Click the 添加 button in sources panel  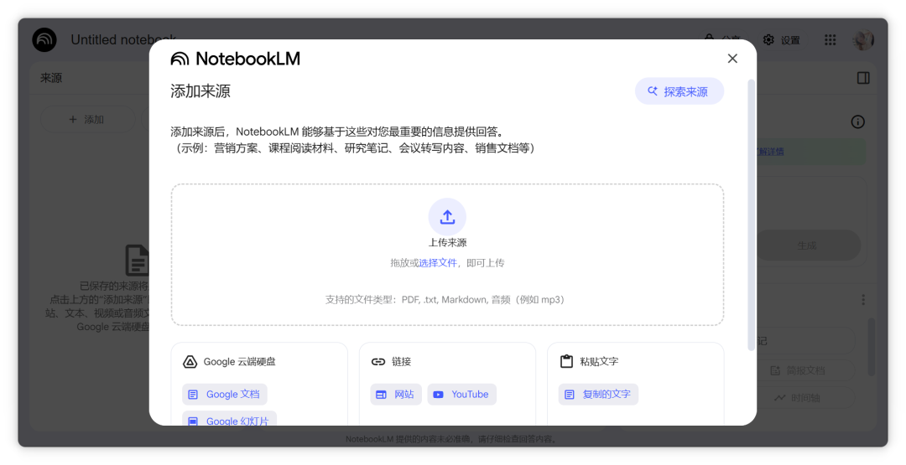[86, 120]
